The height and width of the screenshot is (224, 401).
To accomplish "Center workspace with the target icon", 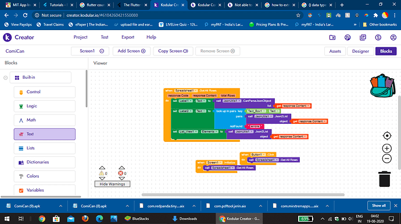I will click(387, 136).
